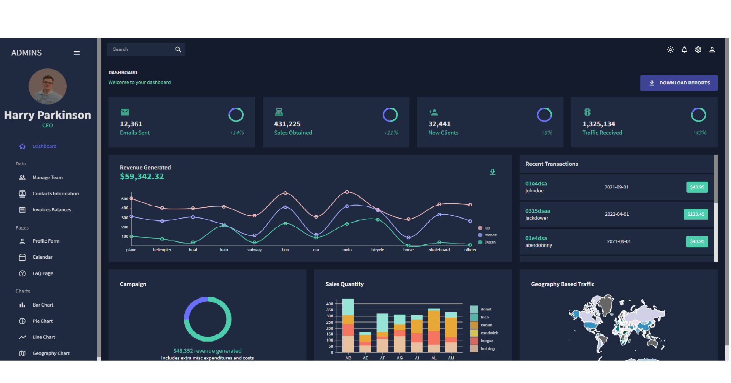Download revenue chart via download icon
Image resolution: width=731 pixels, height=383 pixels.
(492, 172)
